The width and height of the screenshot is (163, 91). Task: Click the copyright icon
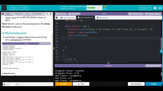click(x=17, y=84)
